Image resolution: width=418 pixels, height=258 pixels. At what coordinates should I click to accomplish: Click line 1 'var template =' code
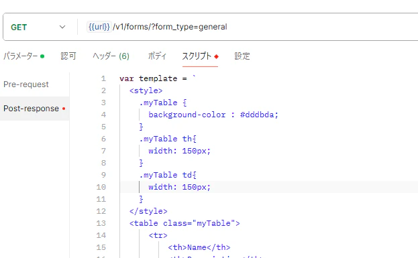[x=158, y=78]
